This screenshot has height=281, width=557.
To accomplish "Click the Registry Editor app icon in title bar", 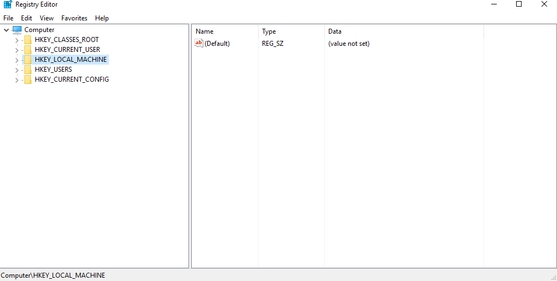I will click(7, 4).
